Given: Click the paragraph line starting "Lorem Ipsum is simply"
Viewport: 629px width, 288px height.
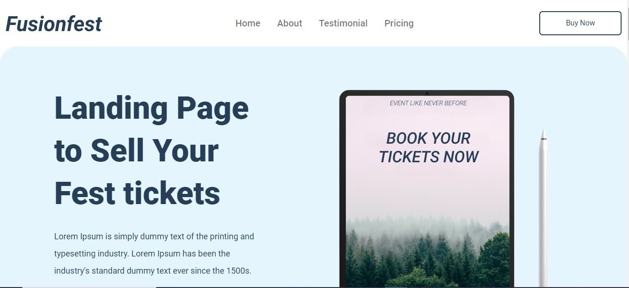Looking at the screenshot, I should pos(154,237).
